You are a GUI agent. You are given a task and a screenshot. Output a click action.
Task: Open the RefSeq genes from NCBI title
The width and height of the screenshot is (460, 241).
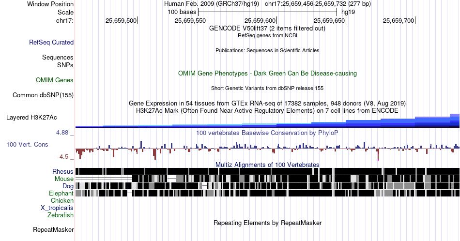(267, 35)
